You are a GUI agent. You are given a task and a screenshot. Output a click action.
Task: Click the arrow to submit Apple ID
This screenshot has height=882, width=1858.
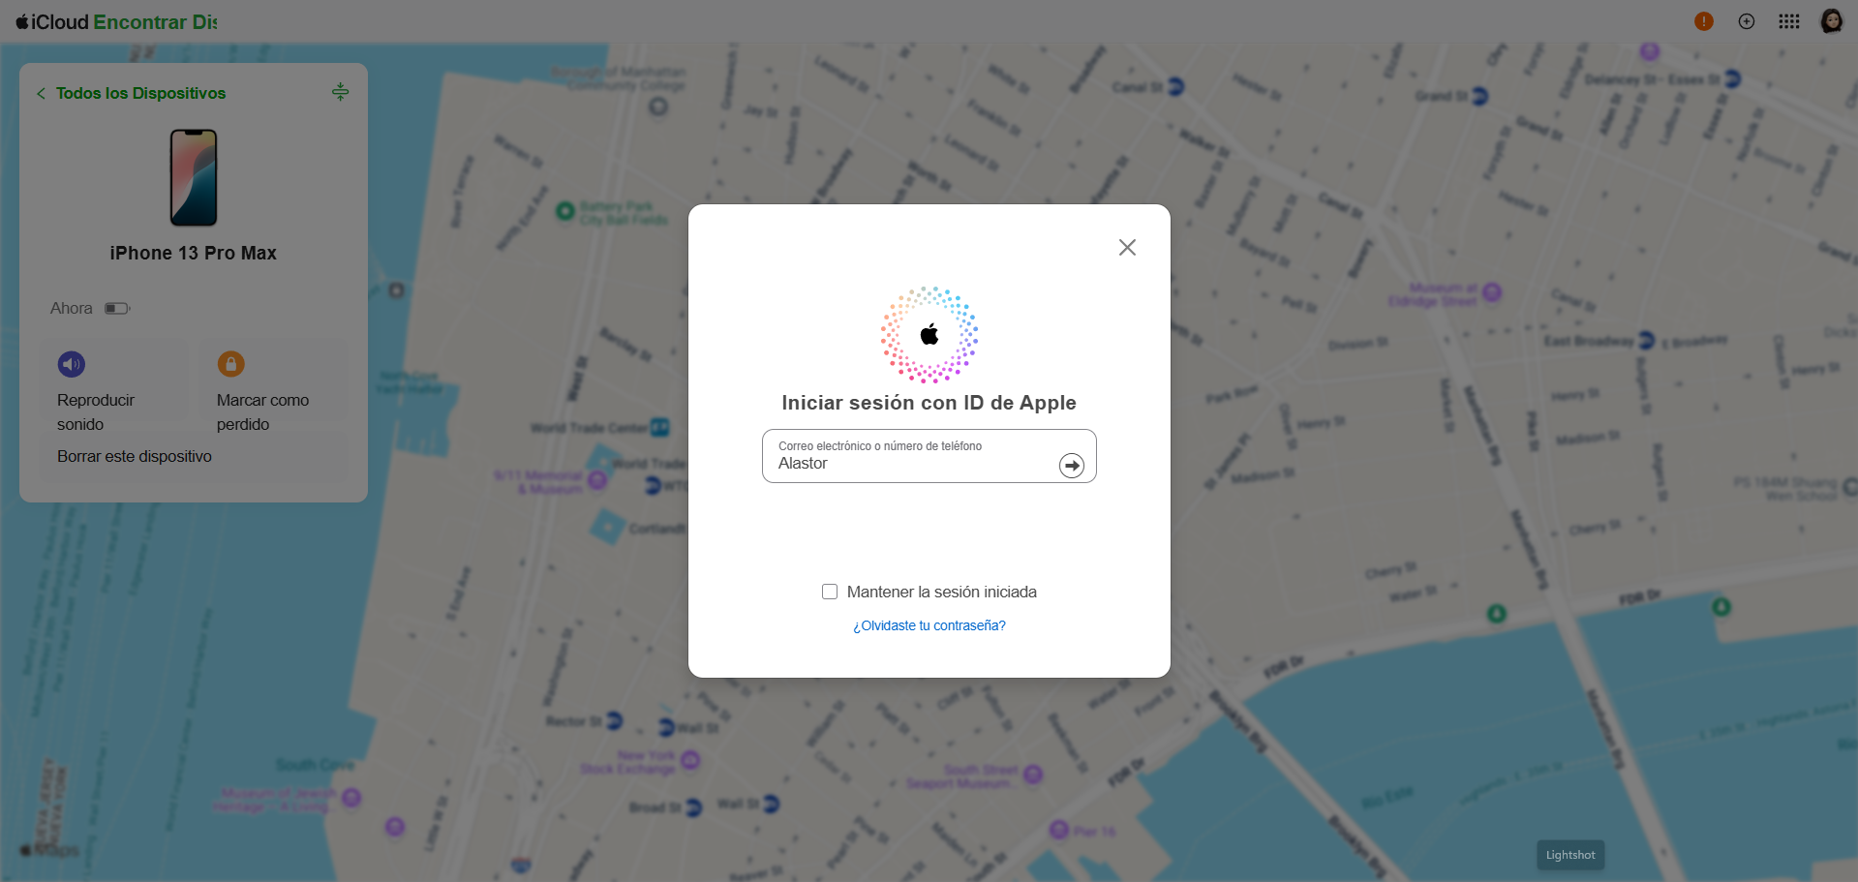pyautogui.click(x=1071, y=466)
